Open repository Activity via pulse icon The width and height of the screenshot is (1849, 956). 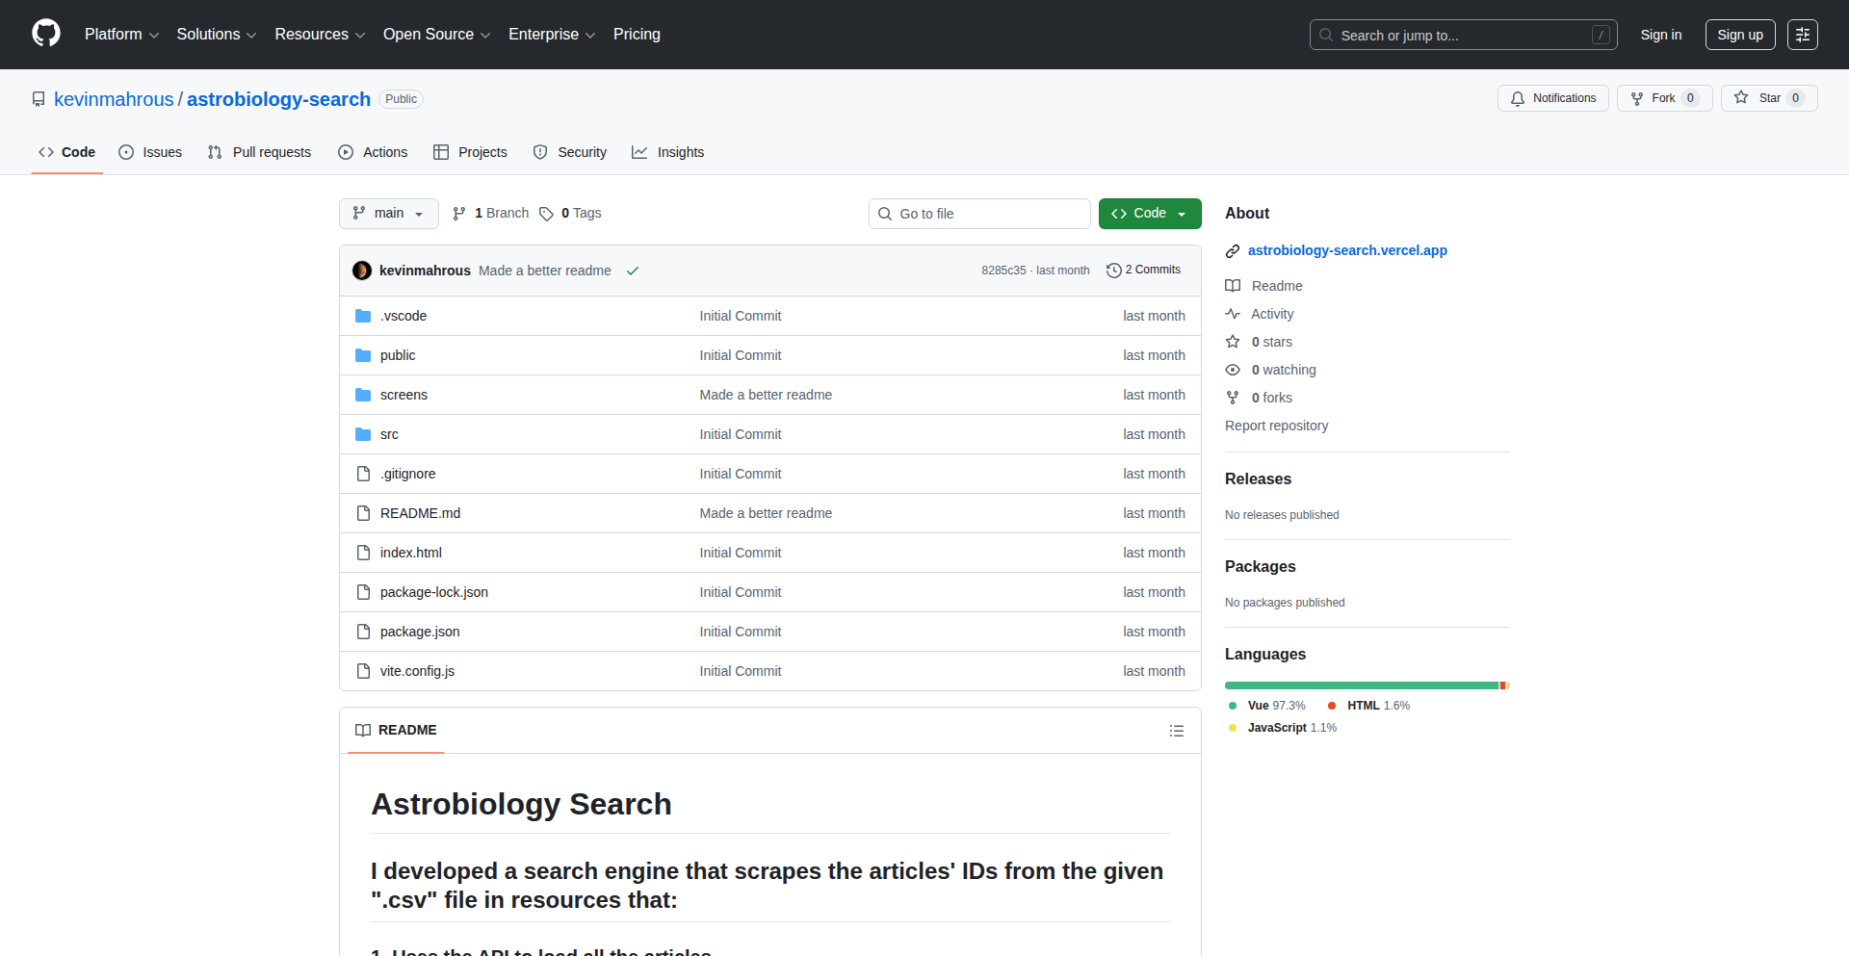[x=1234, y=313]
